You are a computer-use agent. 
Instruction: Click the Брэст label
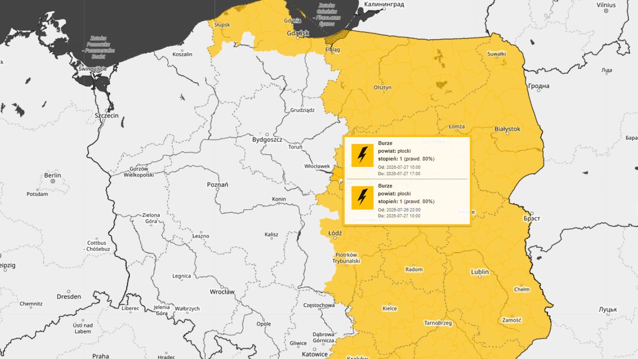coord(532,219)
